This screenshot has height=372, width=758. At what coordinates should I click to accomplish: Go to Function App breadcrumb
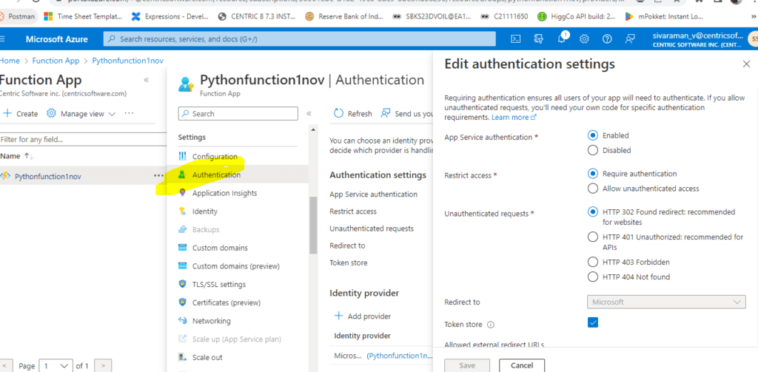(x=55, y=61)
